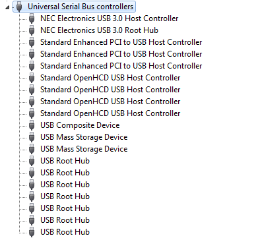Viewport: 260px width, 238px height.
Task: Select the first Standard Enhanced PCI to USB controller
Action: pos(121,42)
